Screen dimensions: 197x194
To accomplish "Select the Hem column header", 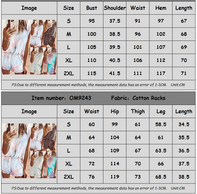I will [161, 8].
